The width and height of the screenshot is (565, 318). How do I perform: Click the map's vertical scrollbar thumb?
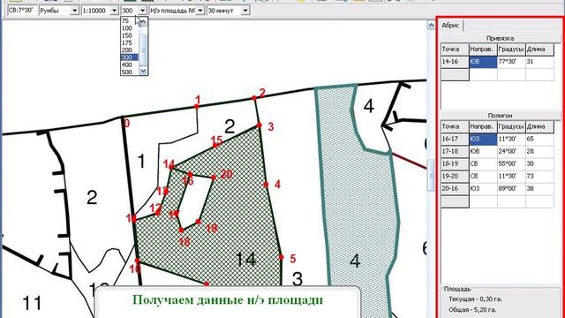(x=431, y=175)
